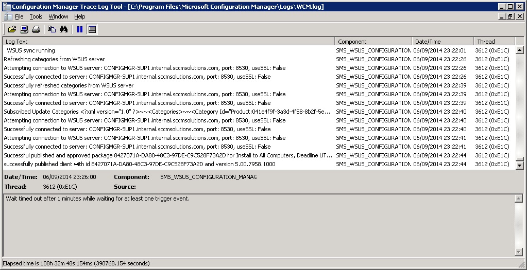The width and height of the screenshot is (527, 270).
Task: Click the Print icon in toolbar
Action: pos(36,29)
